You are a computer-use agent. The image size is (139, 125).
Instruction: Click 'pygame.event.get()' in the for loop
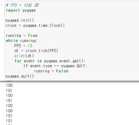click(x=64, y=61)
